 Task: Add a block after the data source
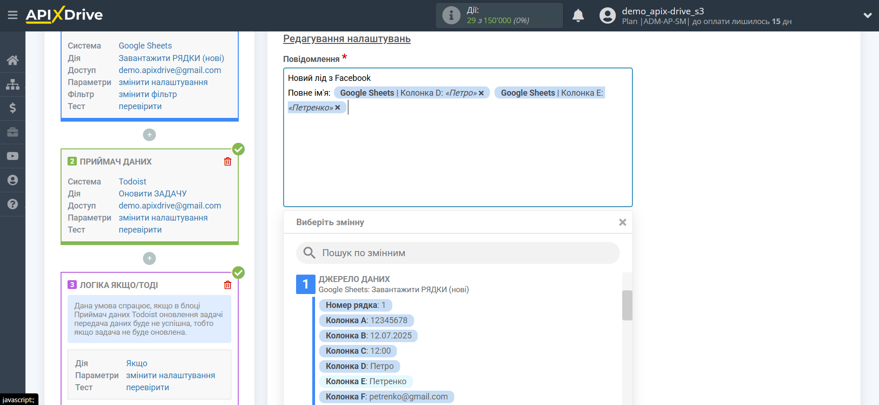pos(149,135)
